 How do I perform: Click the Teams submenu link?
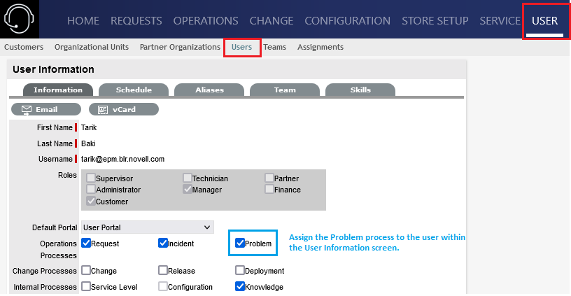pos(275,47)
